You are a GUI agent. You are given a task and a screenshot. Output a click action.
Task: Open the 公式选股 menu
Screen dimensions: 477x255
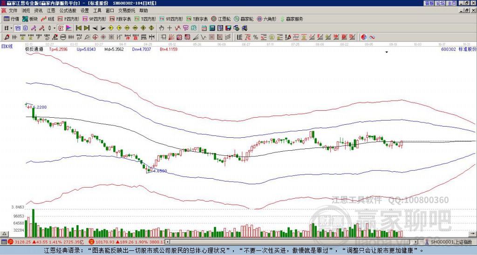(68, 11)
